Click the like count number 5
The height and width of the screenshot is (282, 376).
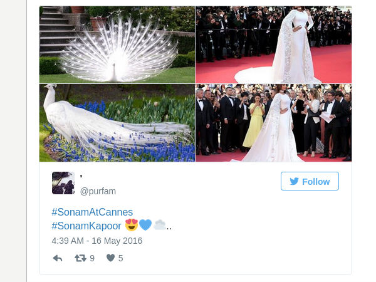pyautogui.click(x=120, y=258)
